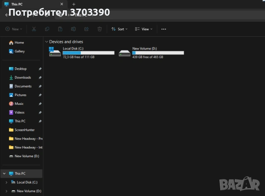265x196 pixels.
Task: Open pinned New Volume (D:) in quick access
Action: pos(24,156)
